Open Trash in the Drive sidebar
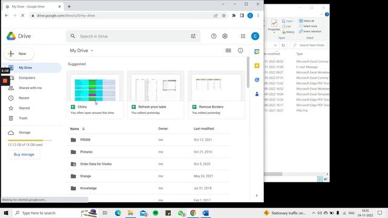388x218 pixels. point(23,119)
